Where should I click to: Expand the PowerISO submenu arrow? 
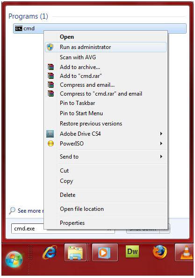pyautogui.click(x=161, y=144)
